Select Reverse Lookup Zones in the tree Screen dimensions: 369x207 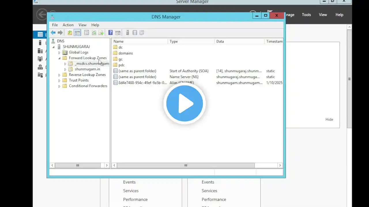pos(87,75)
